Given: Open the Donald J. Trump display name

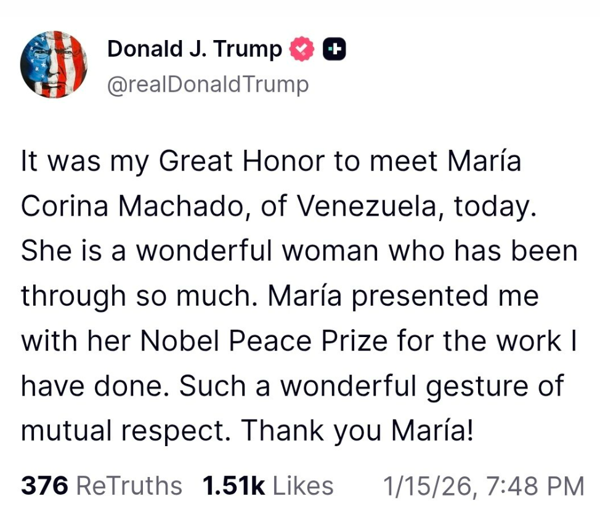Looking at the screenshot, I should (x=194, y=49).
